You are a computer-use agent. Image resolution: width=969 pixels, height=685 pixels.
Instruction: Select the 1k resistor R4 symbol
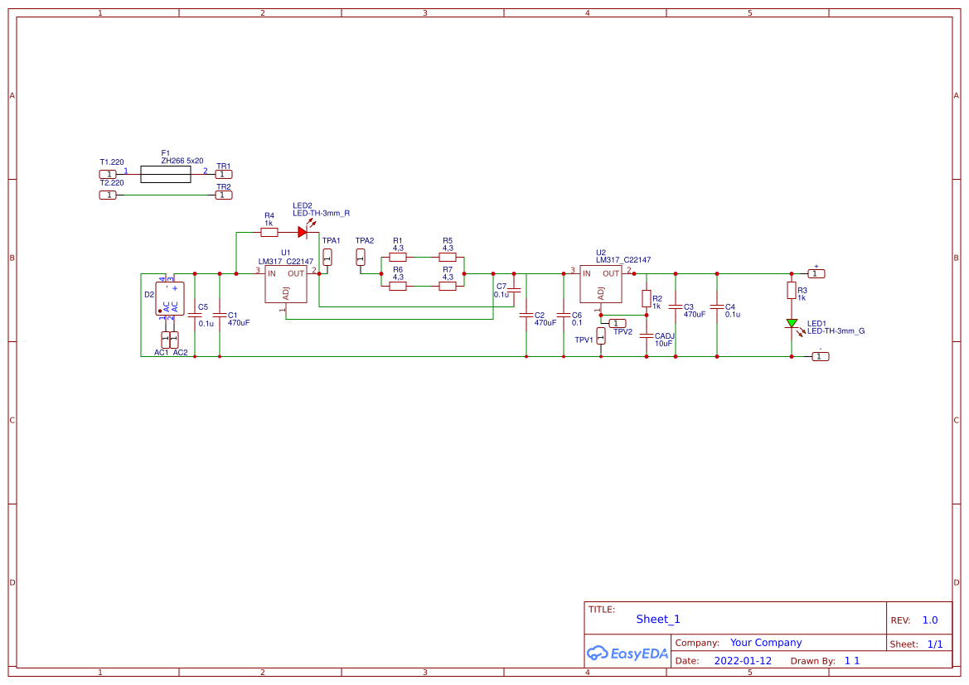click(269, 231)
